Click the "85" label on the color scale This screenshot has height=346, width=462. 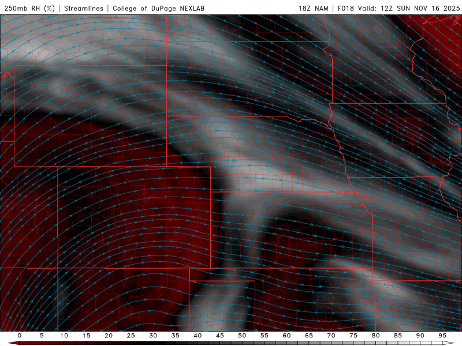click(x=398, y=336)
